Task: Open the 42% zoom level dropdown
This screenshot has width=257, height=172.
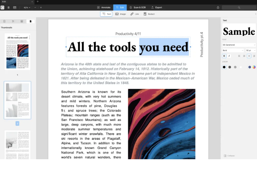Action: pyautogui.click(x=27, y=8)
